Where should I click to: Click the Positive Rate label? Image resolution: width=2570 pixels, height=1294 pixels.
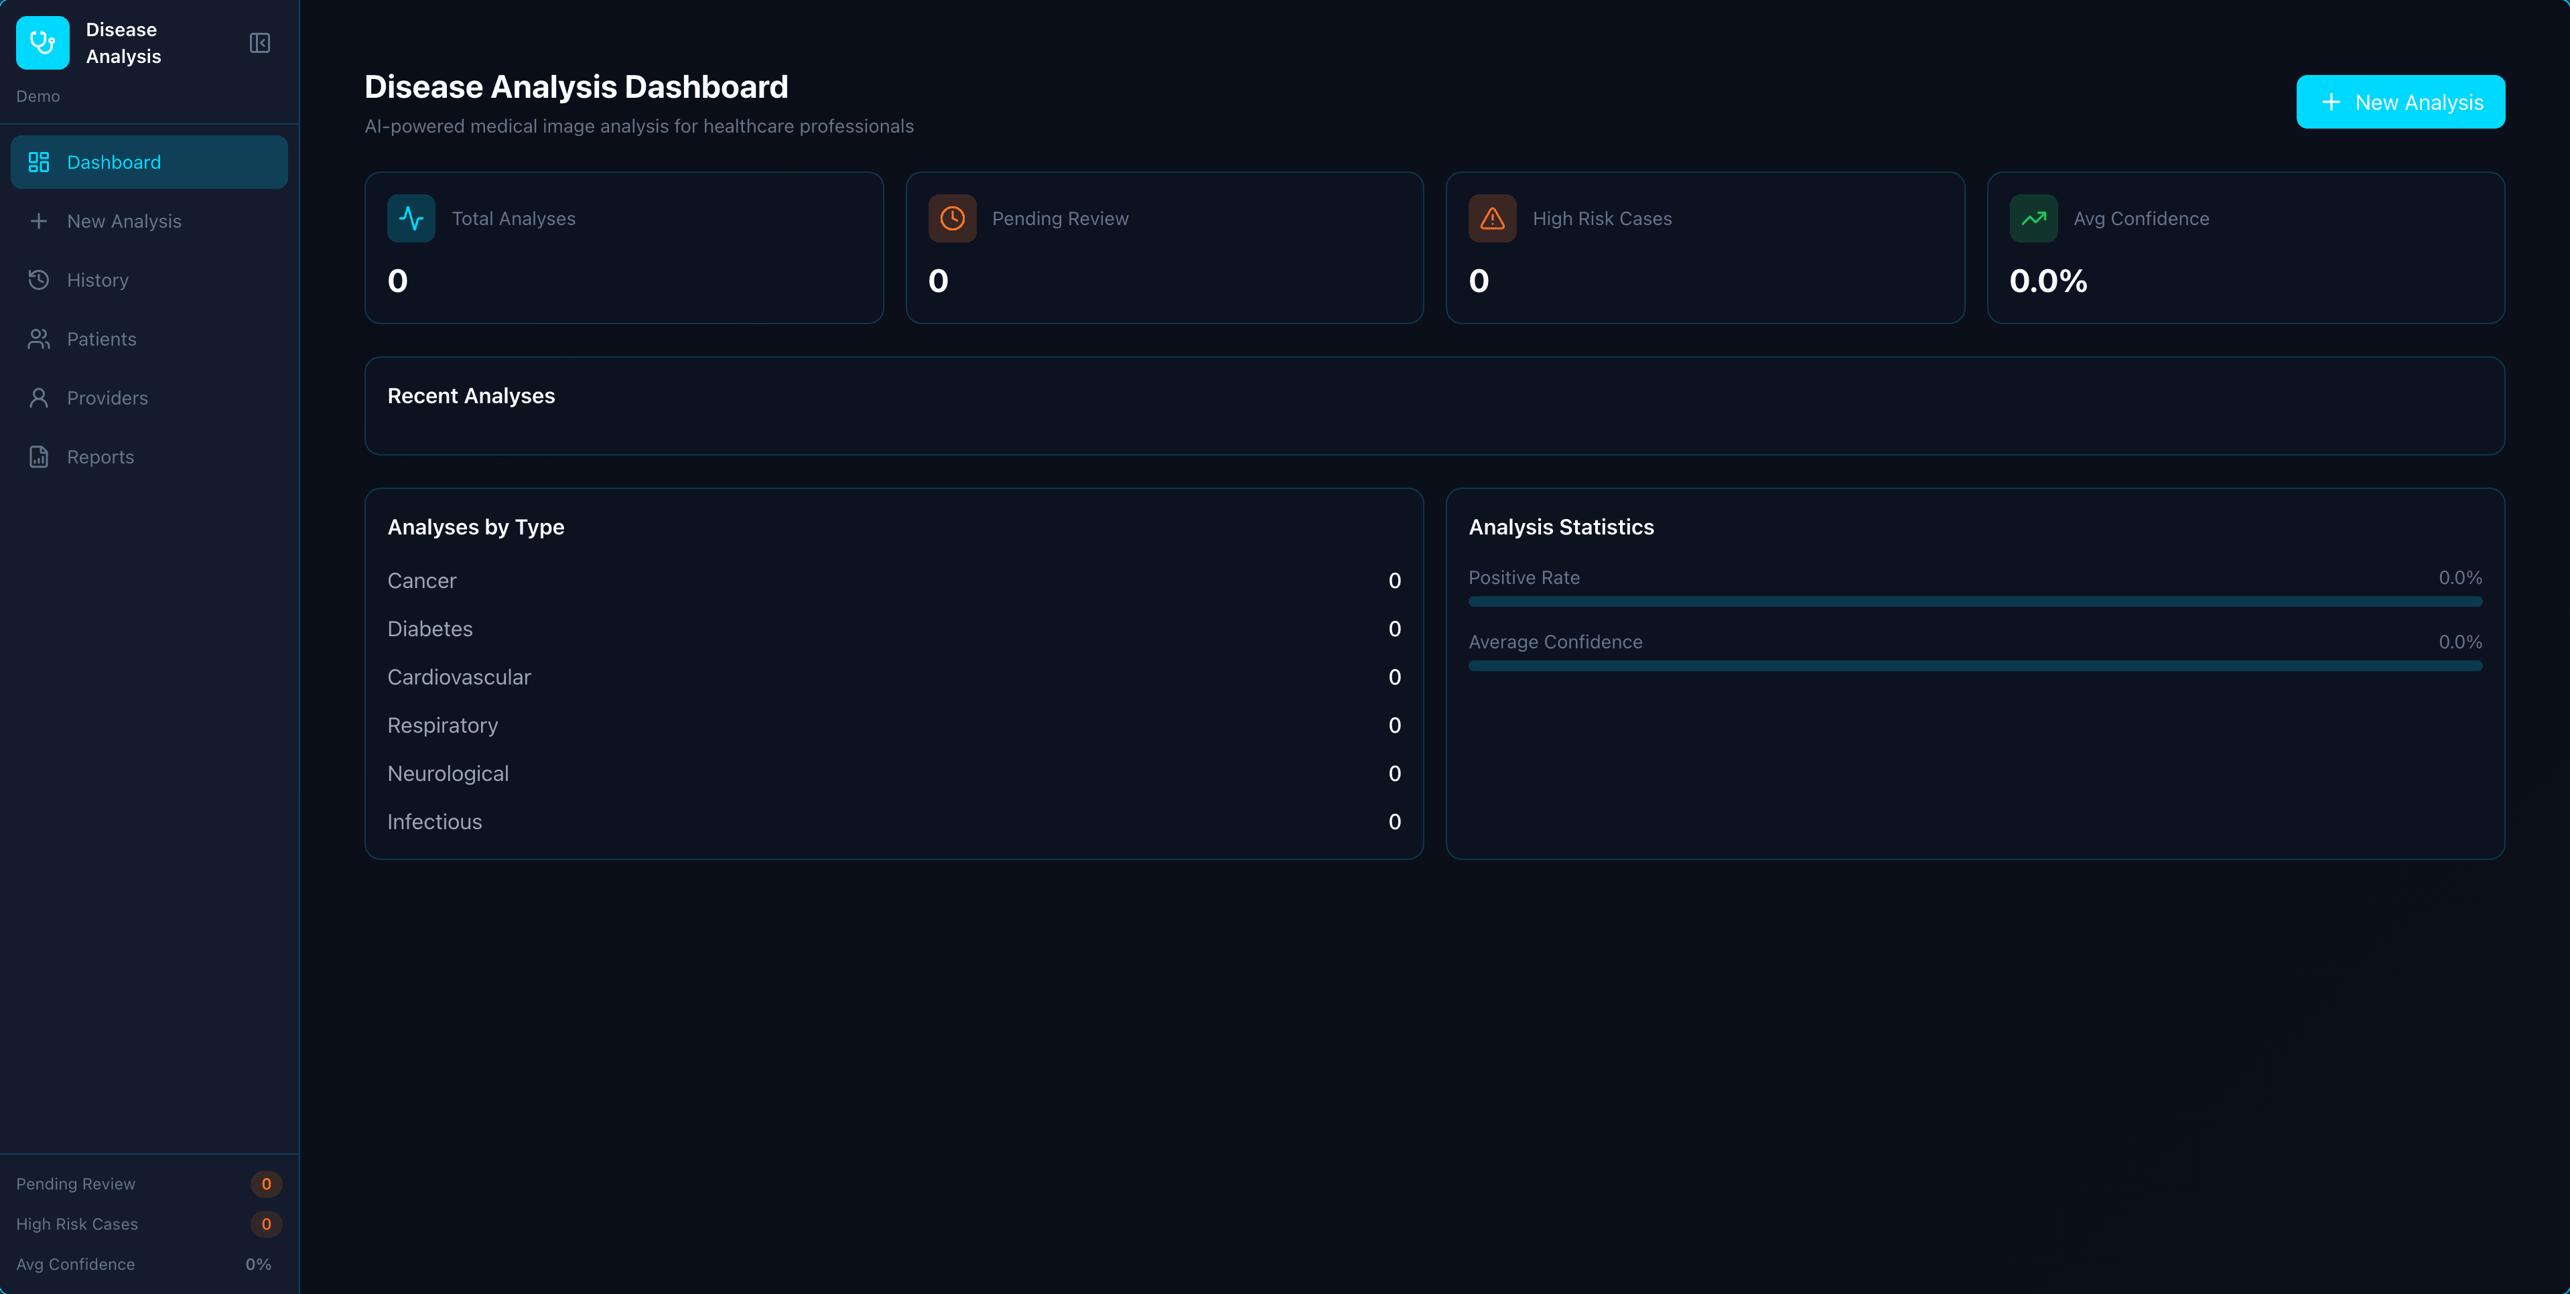click(x=1524, y=577)
